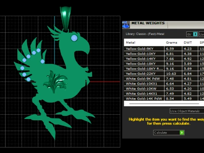Select the Yellow Gold:9KY row

point(164,49)
